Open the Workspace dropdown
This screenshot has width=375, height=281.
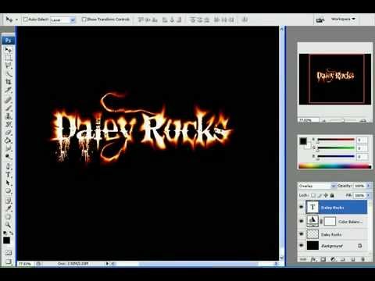point(343,20)
